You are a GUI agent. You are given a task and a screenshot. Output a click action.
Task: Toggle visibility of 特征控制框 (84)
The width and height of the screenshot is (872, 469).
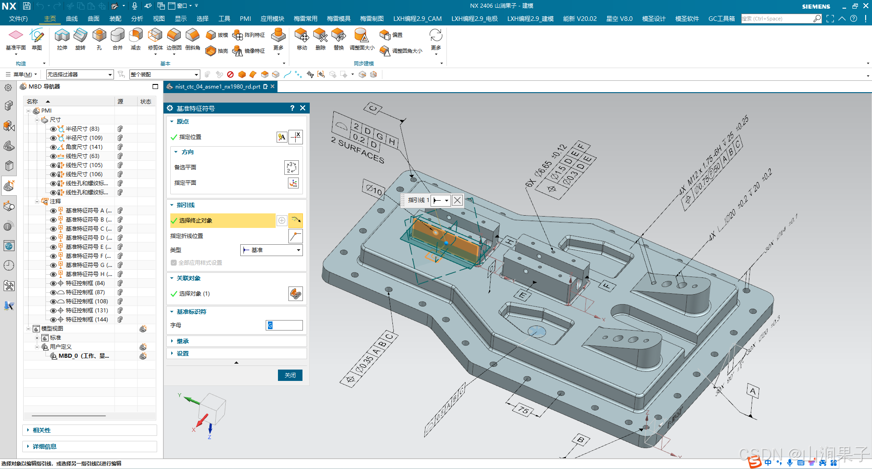53,283
